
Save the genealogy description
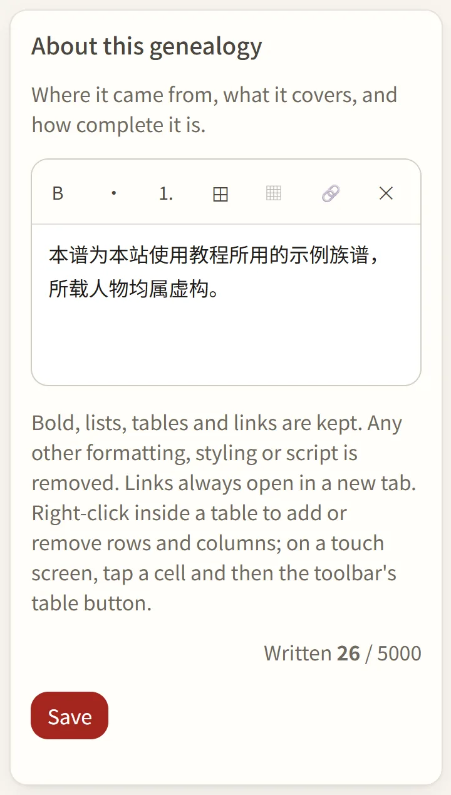pyautogui.click(x=70, y=715)
